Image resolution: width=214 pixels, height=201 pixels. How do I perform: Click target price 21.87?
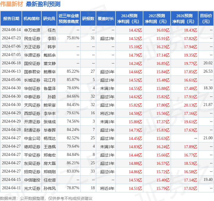(x=208, y=105)
